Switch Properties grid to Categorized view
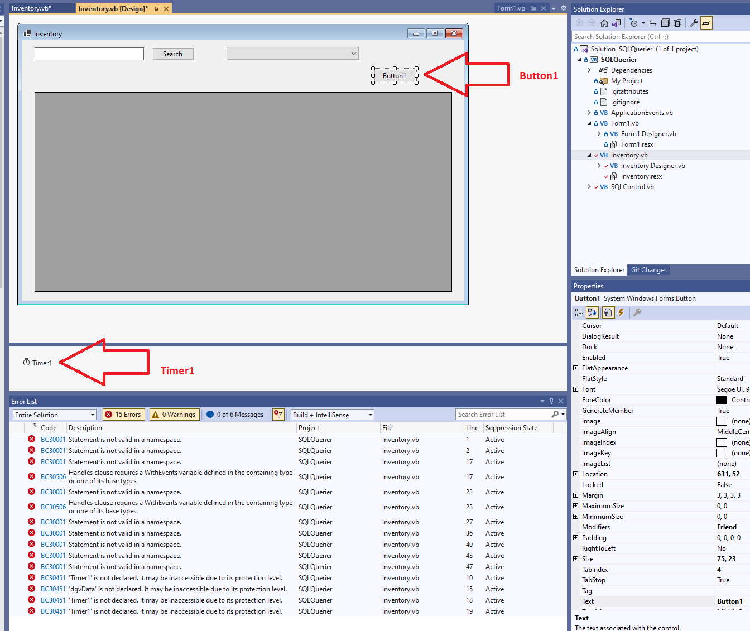The image size is (750, 631). [x=579, y=312]
